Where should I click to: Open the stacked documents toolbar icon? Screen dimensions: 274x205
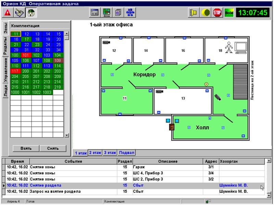[x=118, y=13]
